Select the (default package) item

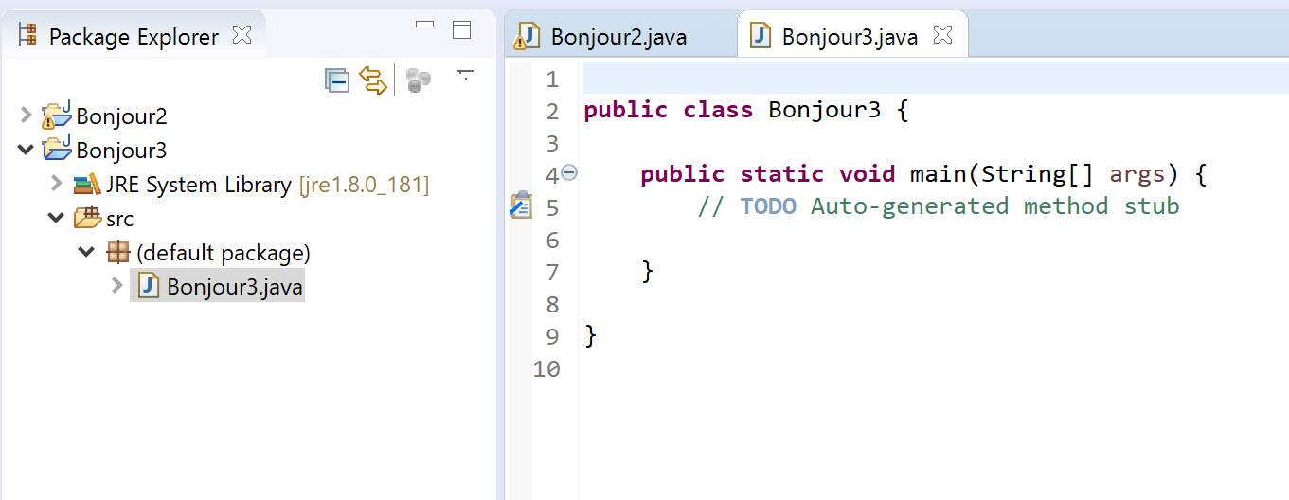point(223,253)
